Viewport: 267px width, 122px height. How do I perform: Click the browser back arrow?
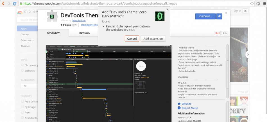[x=3, y=3]
